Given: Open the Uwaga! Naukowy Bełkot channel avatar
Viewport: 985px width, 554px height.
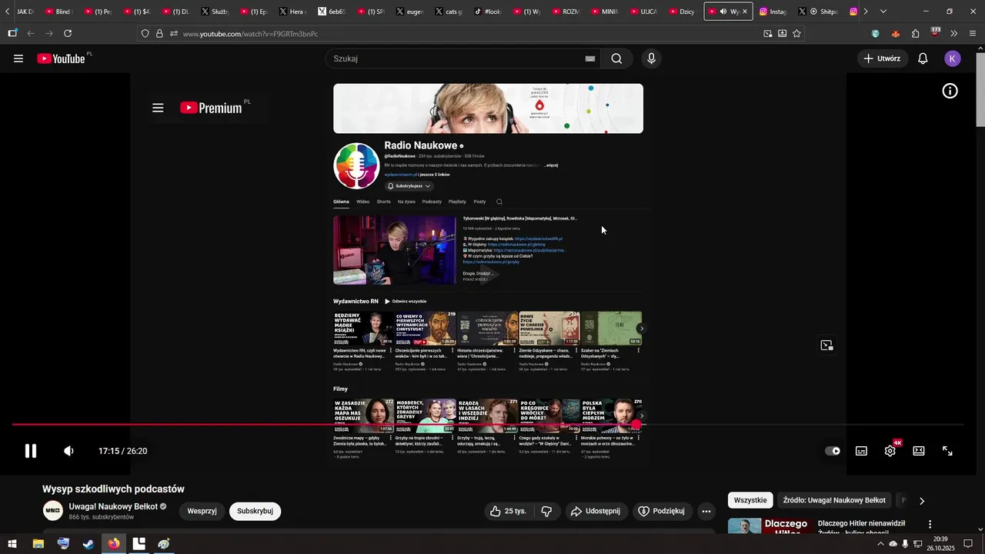Looking at the screenshot, I should [52, 511].
